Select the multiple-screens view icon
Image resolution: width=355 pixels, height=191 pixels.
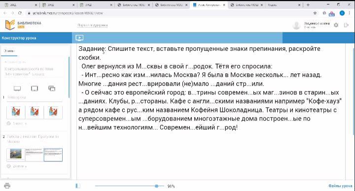tap(52, 89)
